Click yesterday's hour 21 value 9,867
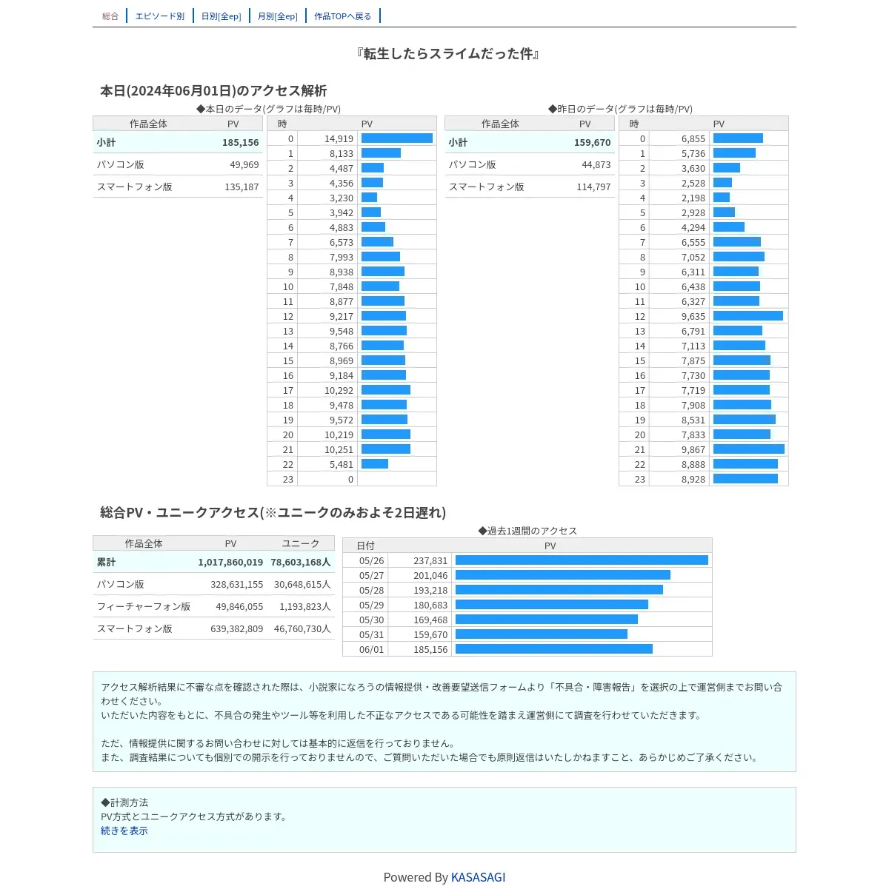Image resolution: width=889 pixels, height=889 pixels. click(693, 449)
